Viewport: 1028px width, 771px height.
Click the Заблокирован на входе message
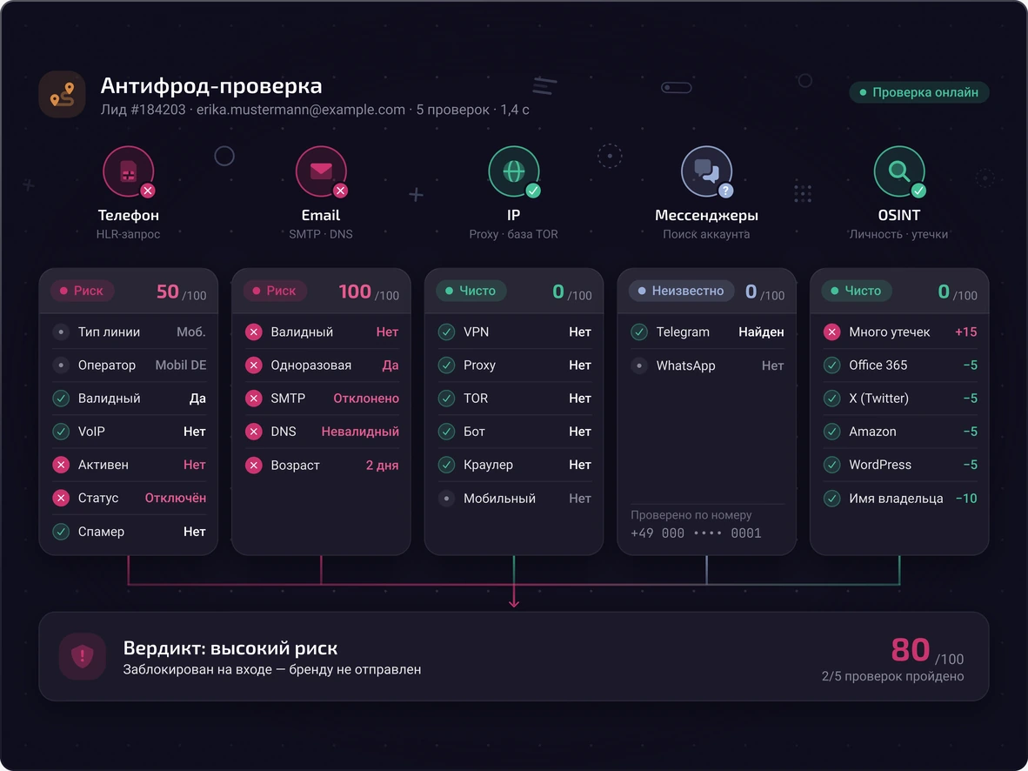(272, 670)
